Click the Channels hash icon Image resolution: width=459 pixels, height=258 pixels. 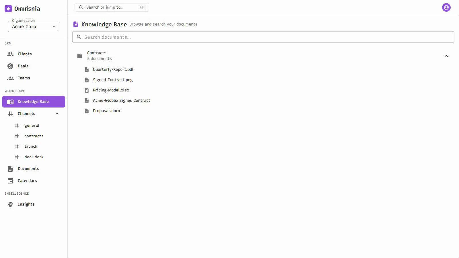pos(10,114)
